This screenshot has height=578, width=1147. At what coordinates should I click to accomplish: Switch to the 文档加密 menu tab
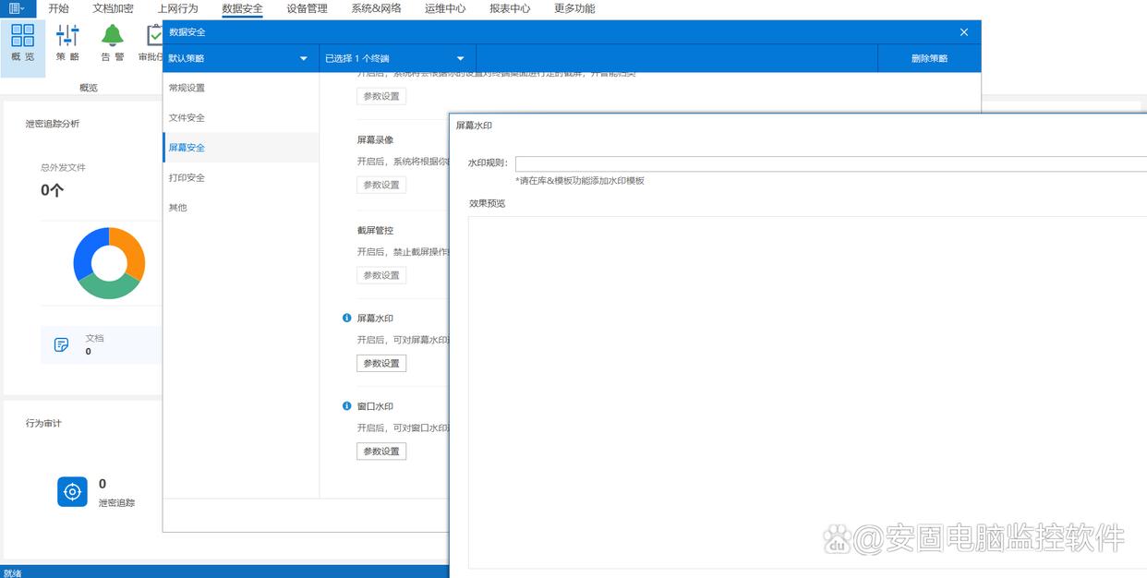113,8
